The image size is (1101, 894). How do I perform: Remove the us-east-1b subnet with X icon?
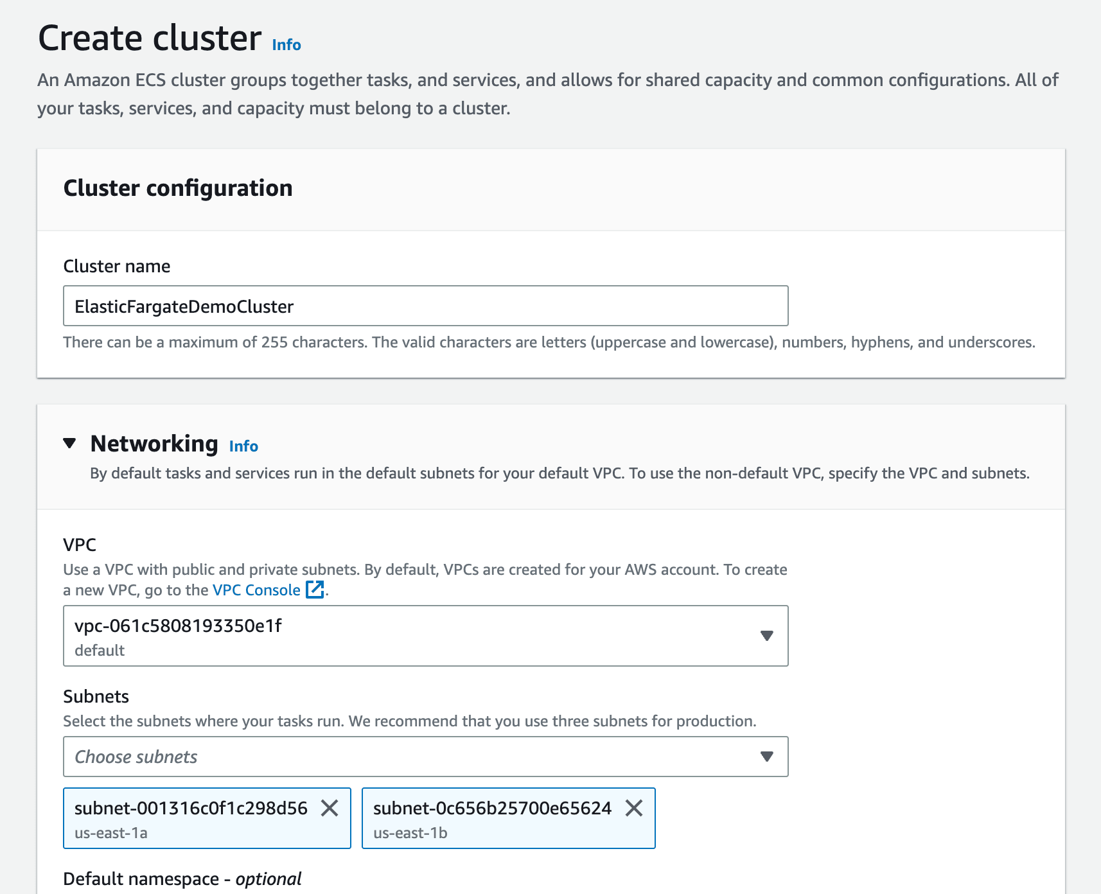634,808
